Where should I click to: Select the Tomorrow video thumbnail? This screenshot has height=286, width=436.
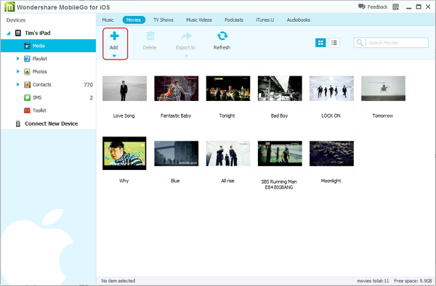pos(383,89)
